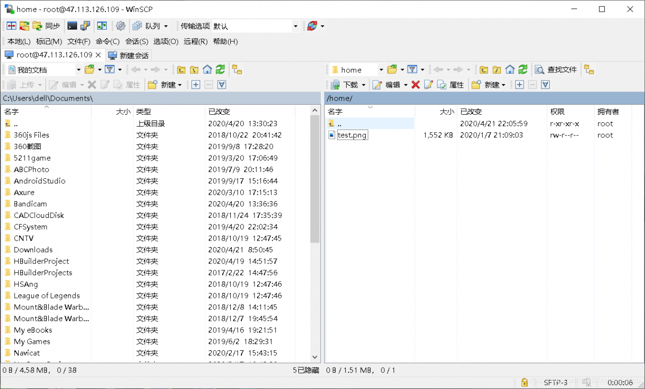
Task: Click local Select All triangle icon
Action: pos(222,85)
